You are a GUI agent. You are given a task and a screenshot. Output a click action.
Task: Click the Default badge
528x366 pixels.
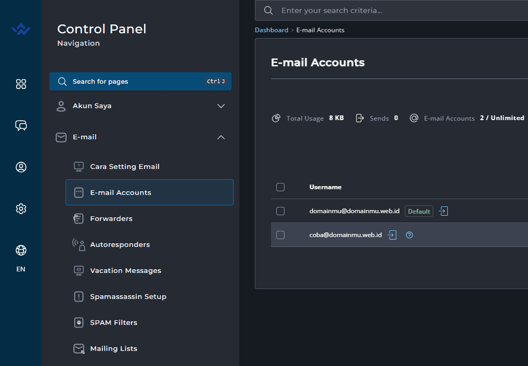(419, 211)
